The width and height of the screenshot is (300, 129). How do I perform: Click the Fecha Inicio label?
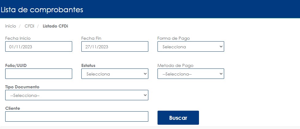tap(18, 38)
